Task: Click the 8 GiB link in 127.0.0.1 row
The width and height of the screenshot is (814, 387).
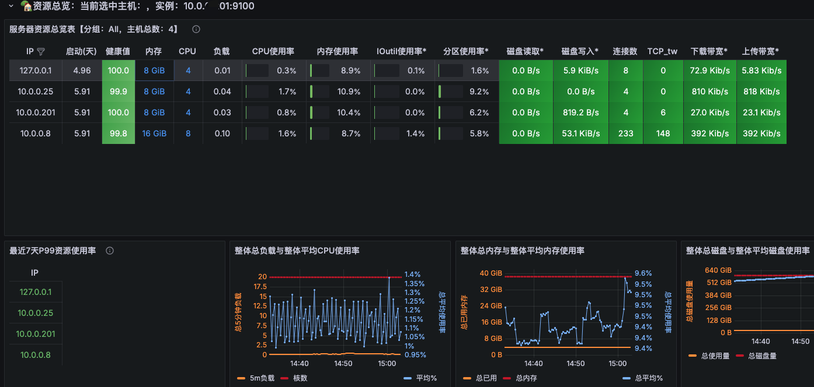Action: 154,71
